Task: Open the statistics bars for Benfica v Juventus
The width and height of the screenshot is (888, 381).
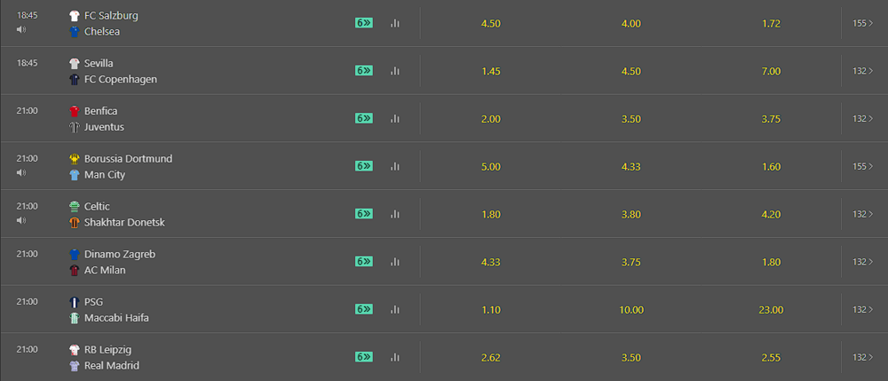Action: tap(395, 118)
